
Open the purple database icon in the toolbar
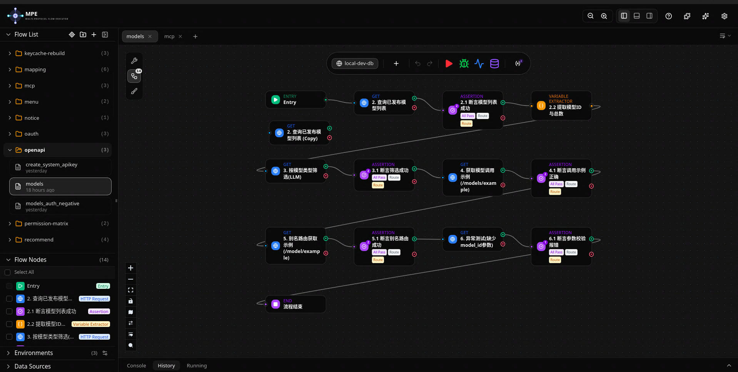click(x=494, y=64)
